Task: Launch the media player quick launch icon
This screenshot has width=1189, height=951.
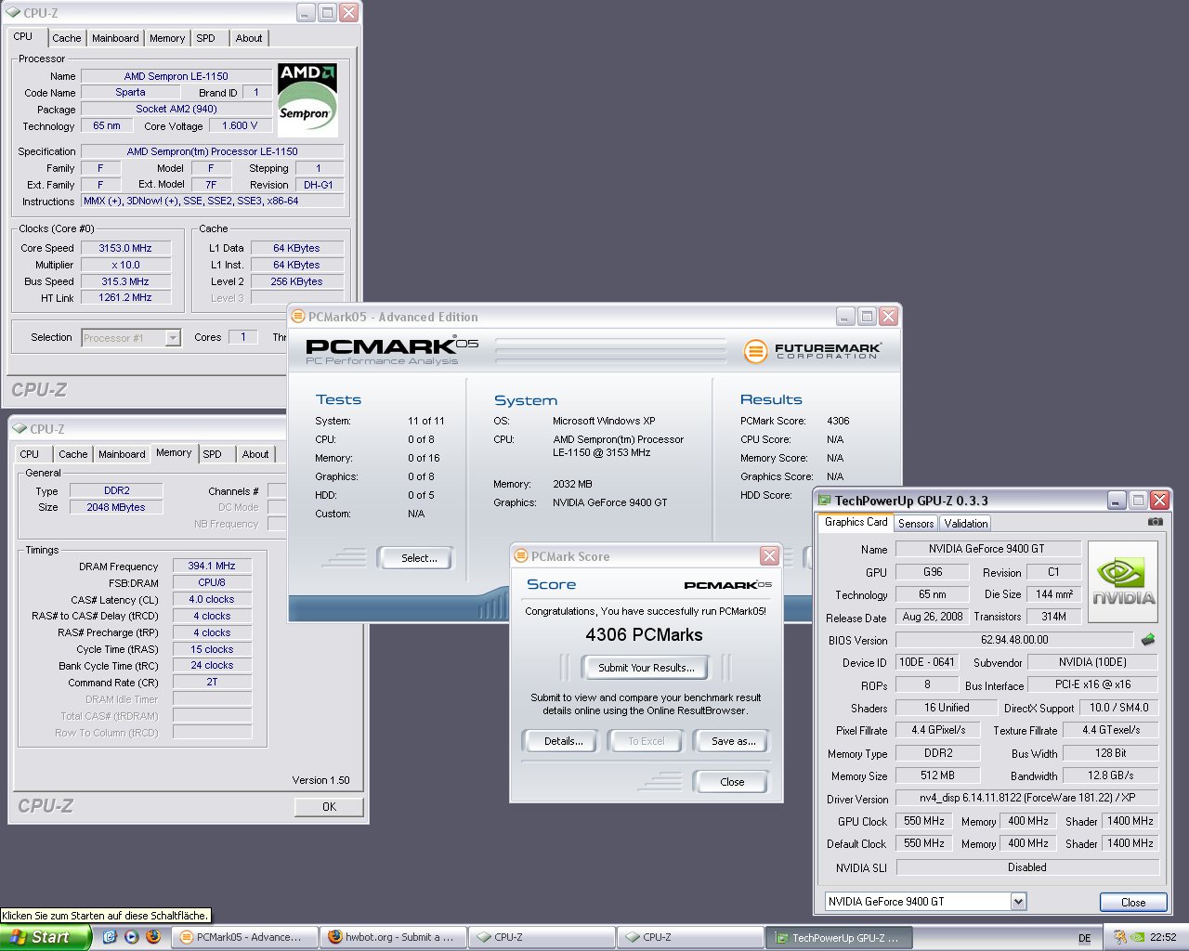Action: [x=131, y=937]
